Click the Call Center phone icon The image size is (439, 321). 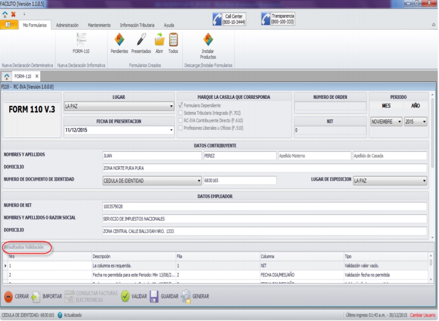pyautogui.click(x=218, y=19)
